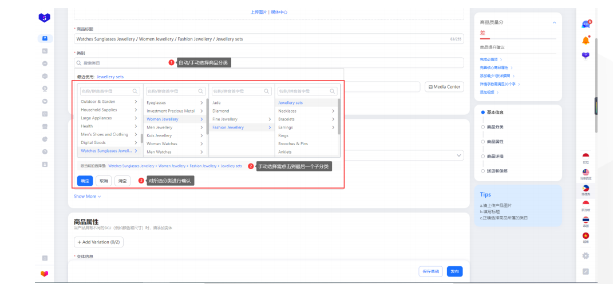Collapse the 商品质量分 panel chevron
Screen dimensions: 613x284
(553, 22)
